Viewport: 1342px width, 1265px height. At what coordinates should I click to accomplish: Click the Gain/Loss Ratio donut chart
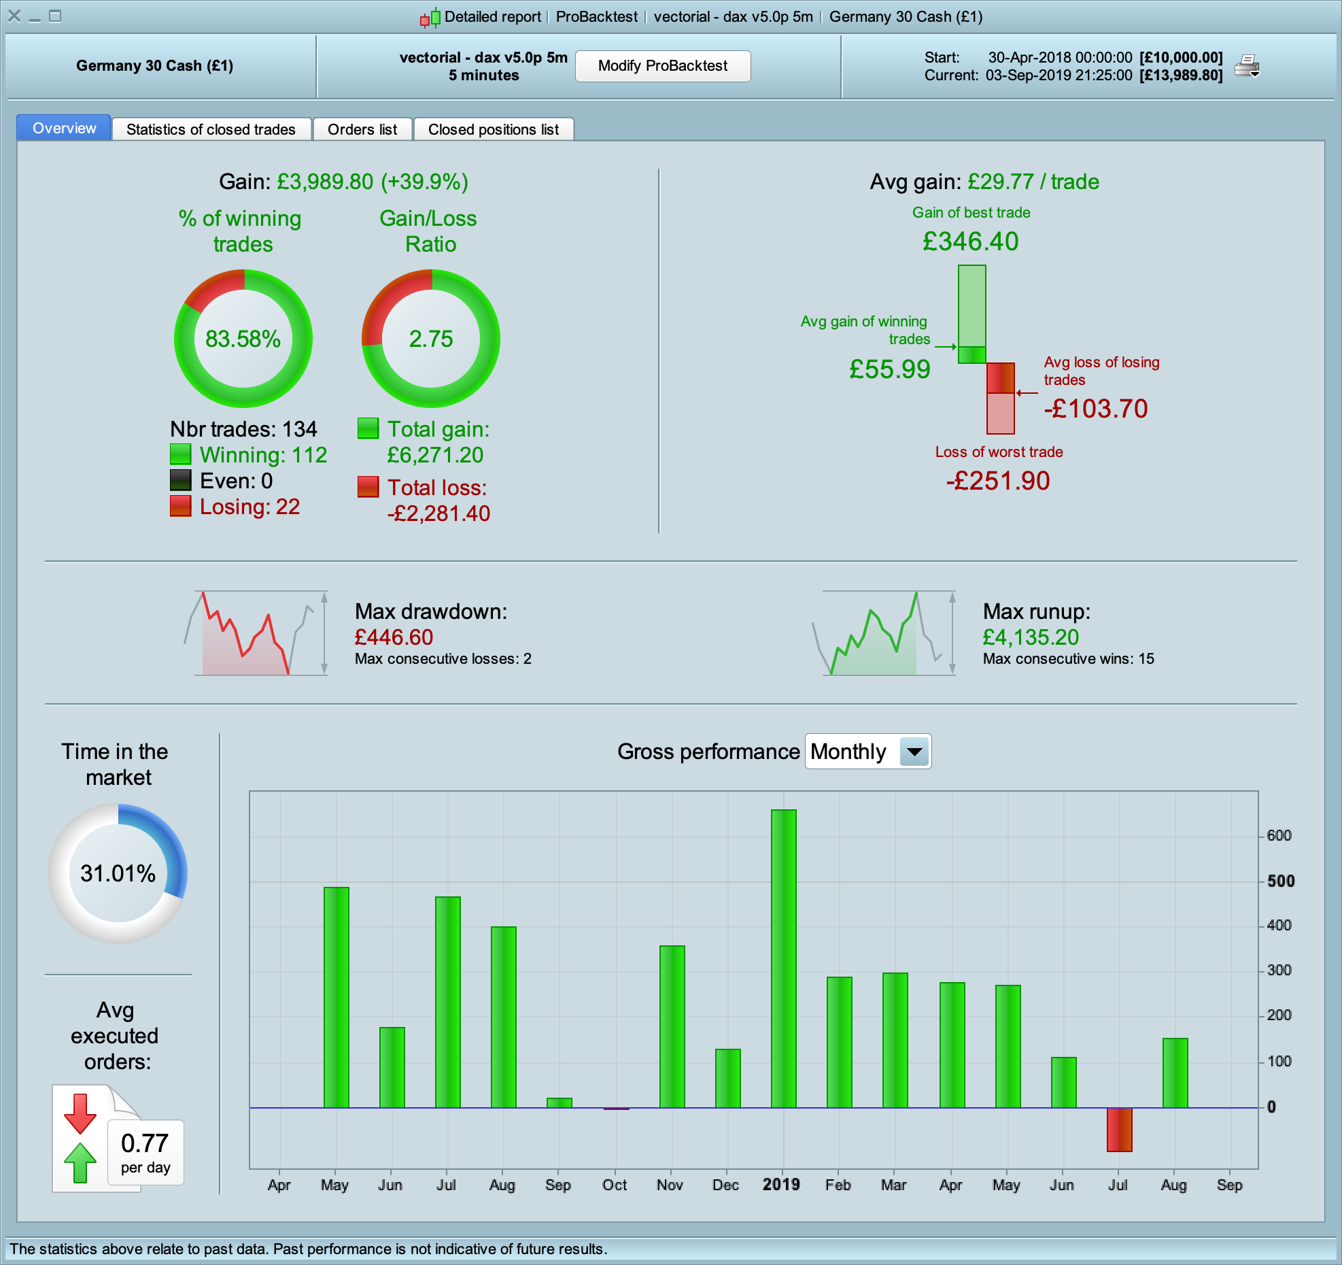[431, 338]
